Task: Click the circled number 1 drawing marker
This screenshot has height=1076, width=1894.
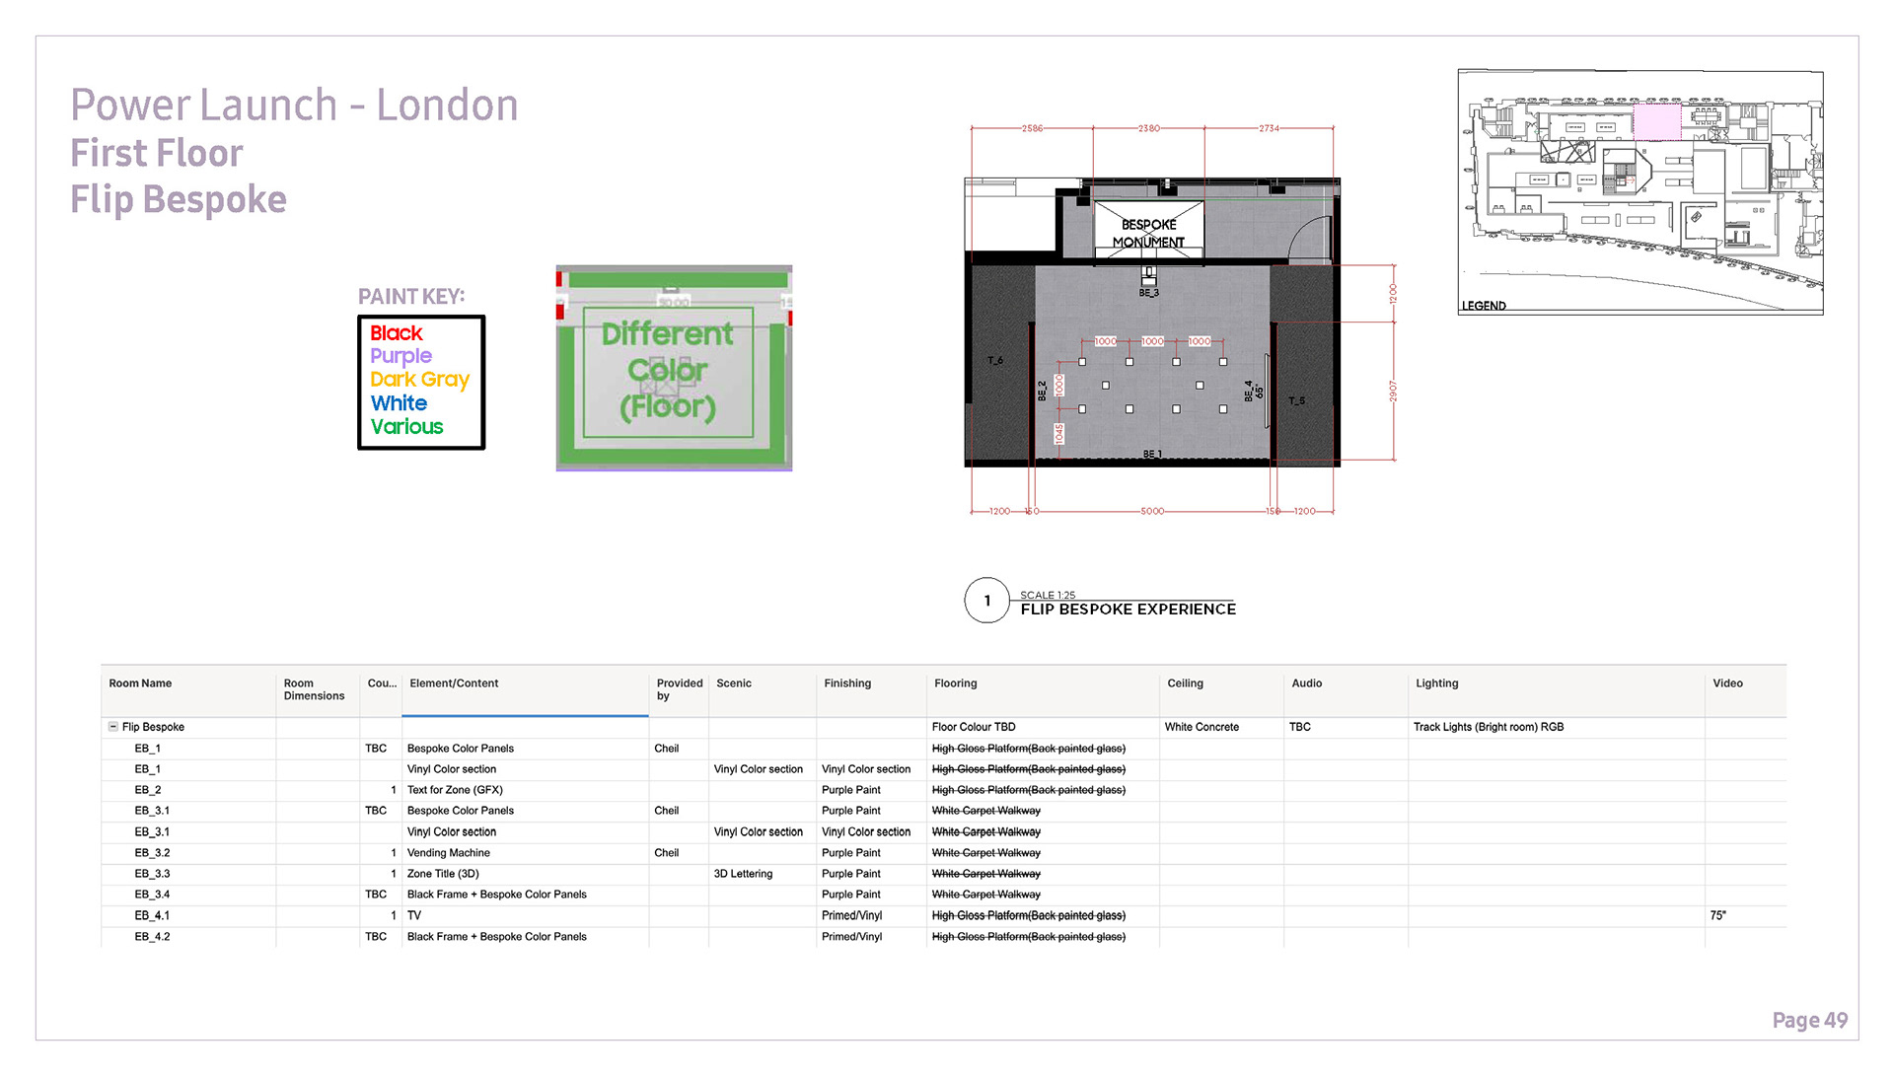Action: click(986, 601)
